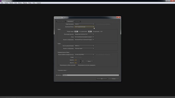Click the Сохранить стиль button
This screenshot has height=98, width=175.
[62, 71]
